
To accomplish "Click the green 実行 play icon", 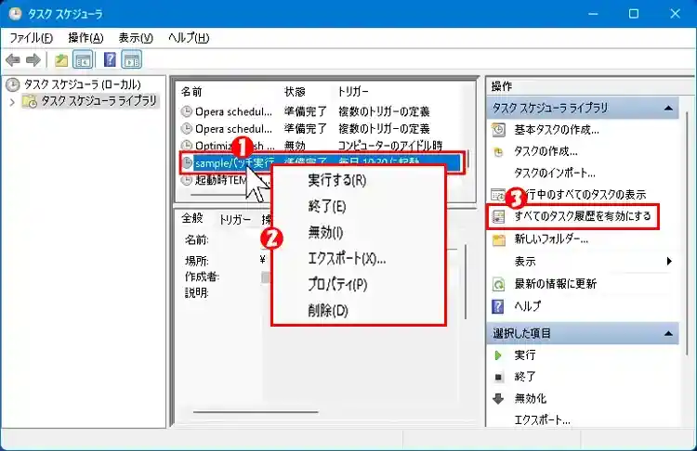I will click(498, 355).
